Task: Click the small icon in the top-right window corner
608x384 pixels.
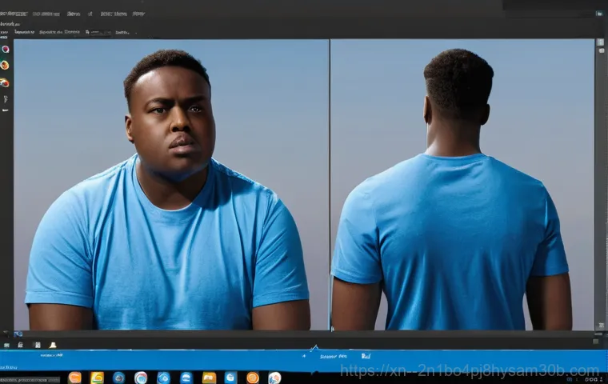Action: coord(599,14)
